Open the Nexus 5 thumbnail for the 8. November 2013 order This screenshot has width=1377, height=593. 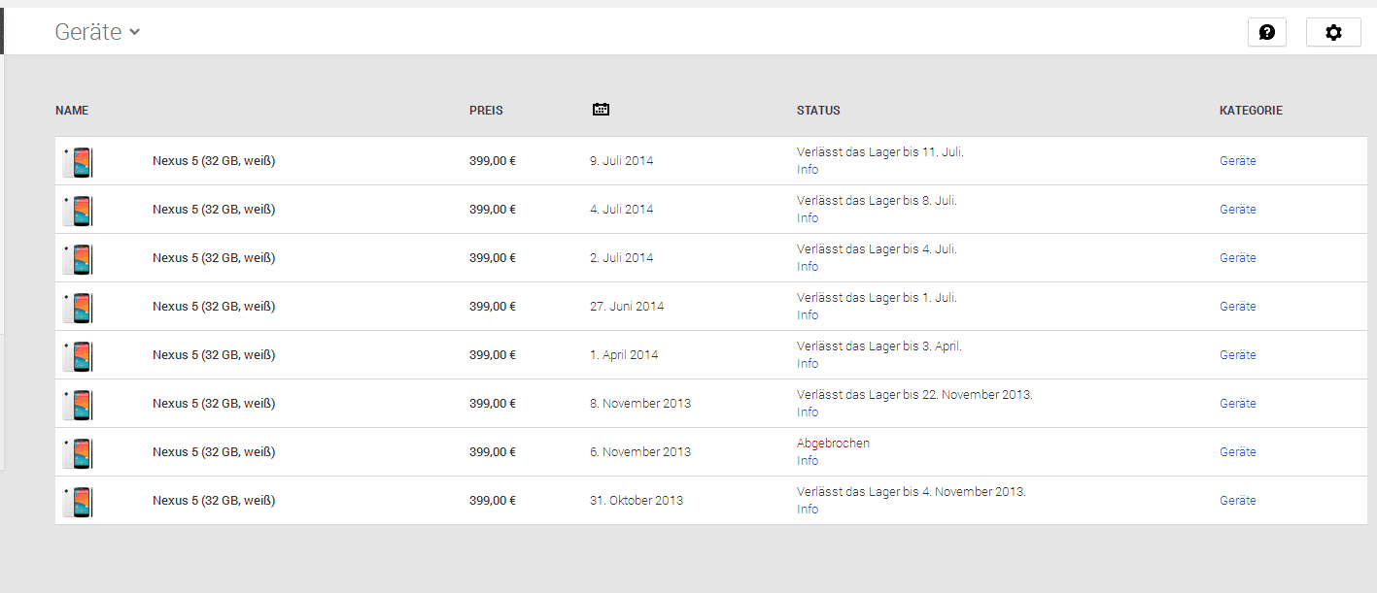click(78, 404)
